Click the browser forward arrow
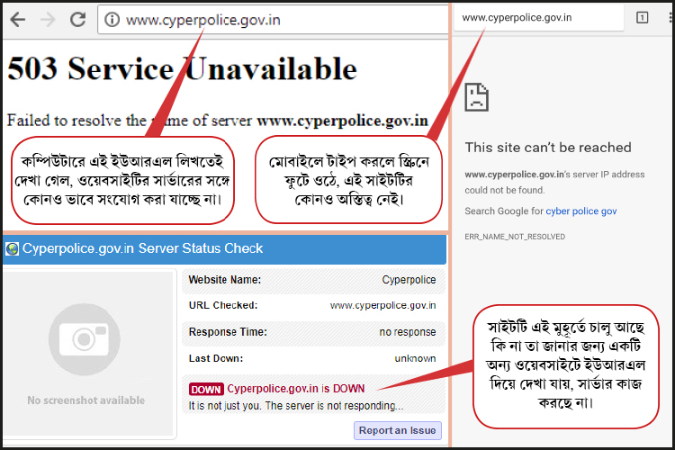675x450 pixels. click(48, 19)
